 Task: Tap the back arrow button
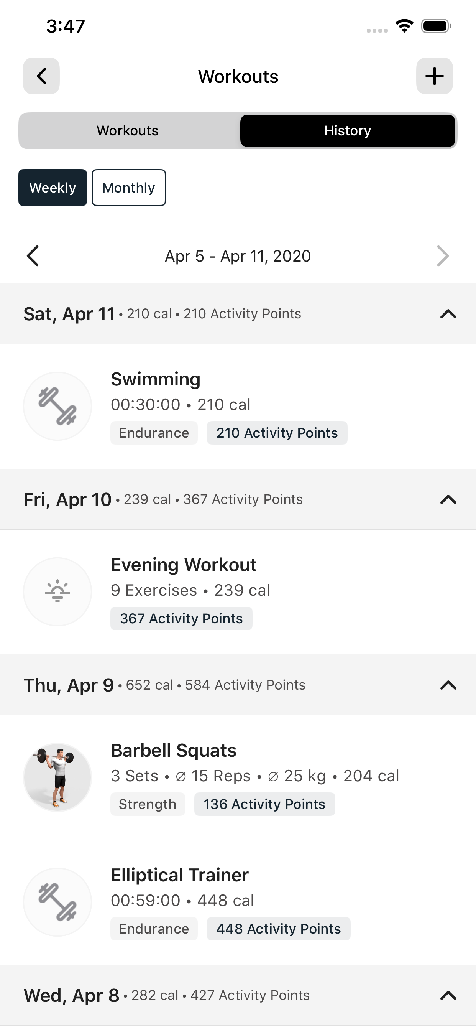[x=41, y=76]
